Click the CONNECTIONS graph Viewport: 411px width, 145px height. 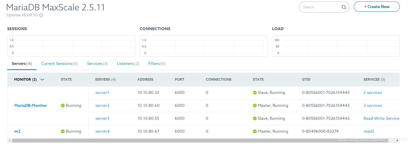pyautogui.click(x=203, y=46)
